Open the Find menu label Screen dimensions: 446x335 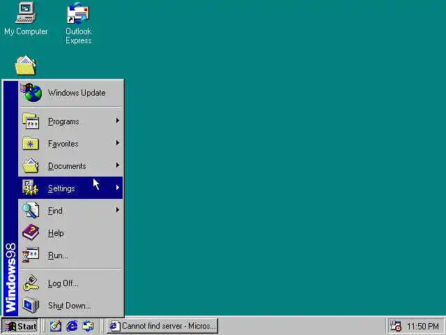[55, 211]
